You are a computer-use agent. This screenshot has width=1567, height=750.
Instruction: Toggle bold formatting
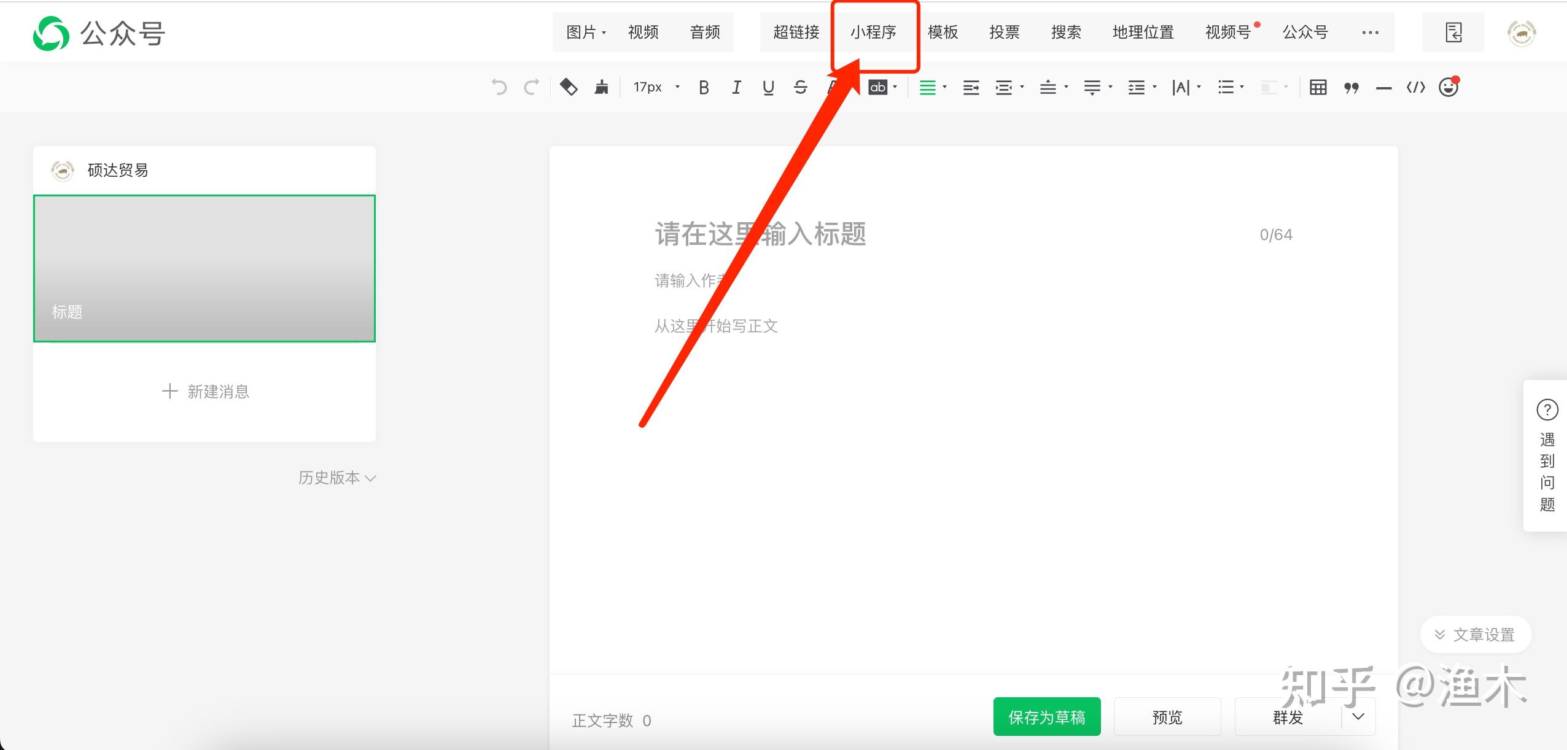tap(704, 87)
